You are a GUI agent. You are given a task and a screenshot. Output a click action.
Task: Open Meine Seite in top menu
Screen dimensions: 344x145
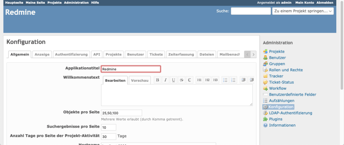coord(35,3)
